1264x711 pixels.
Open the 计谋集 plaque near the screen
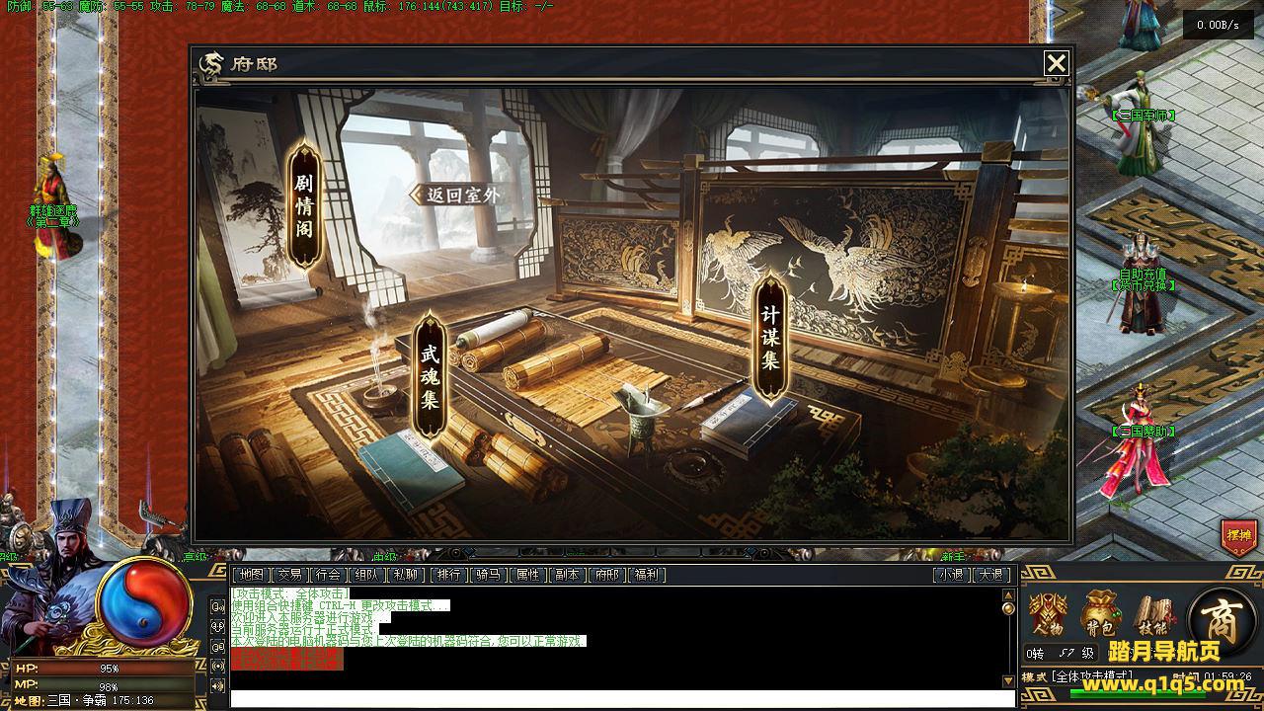pos(770,339)
